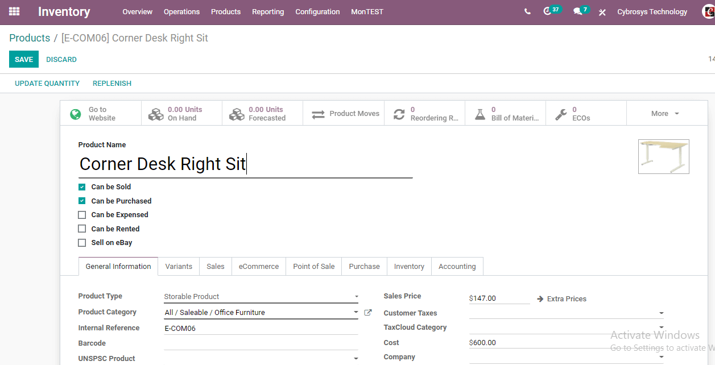This screenshot has width=715, height=365.
Task: Open the Products menu
Action: tap(226, 11)
